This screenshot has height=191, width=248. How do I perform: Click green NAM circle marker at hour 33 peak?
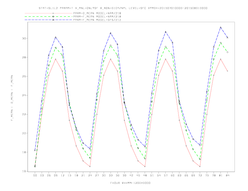[111, 45]
